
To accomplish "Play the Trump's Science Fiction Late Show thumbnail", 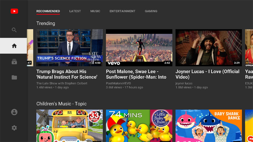I will (x=70, y=48).
